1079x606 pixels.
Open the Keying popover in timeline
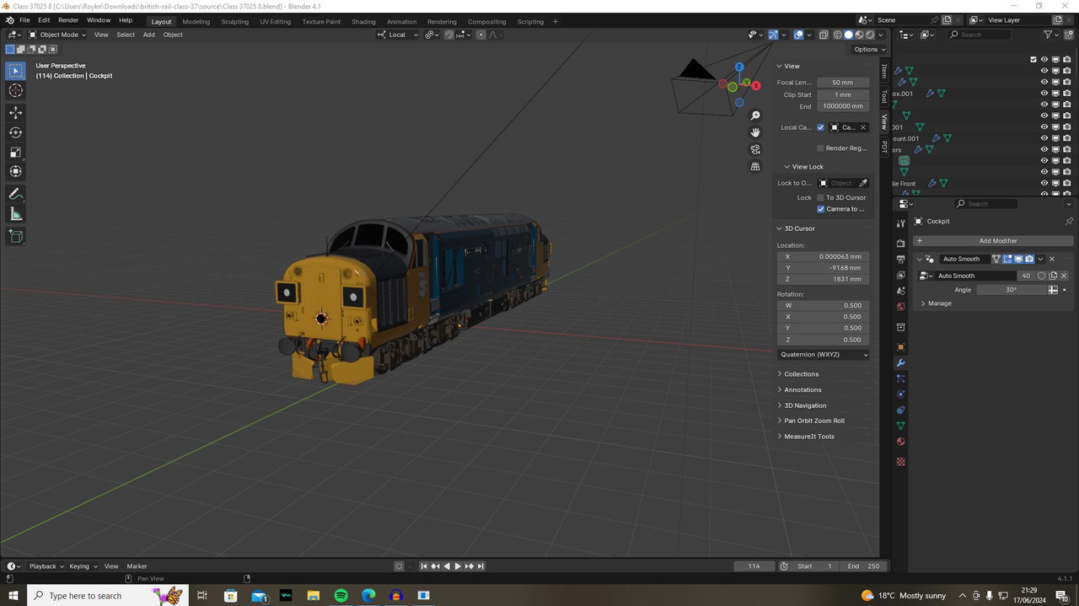[83, 566]
